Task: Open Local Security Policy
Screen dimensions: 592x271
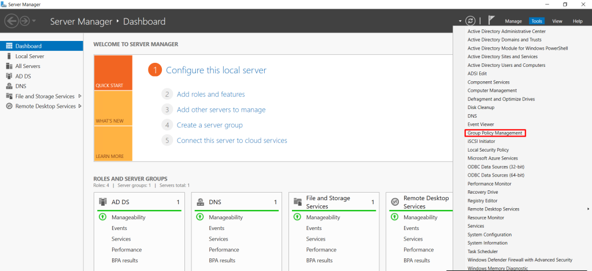Action: click(488, 150)
